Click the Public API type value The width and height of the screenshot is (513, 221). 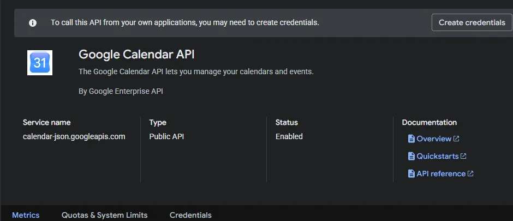tap(166, 136)
